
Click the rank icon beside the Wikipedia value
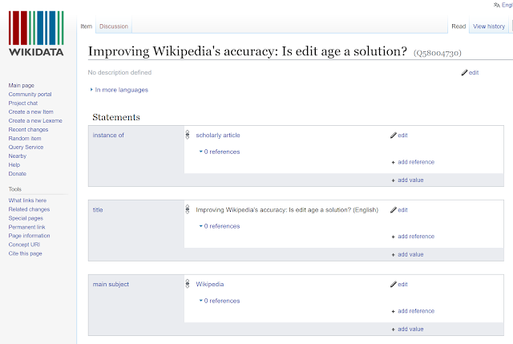coord(188,283)
